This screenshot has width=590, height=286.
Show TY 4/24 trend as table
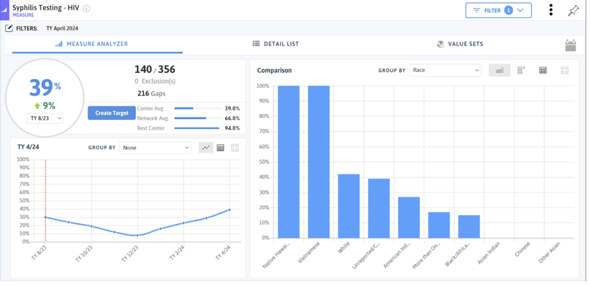point(220,148)
